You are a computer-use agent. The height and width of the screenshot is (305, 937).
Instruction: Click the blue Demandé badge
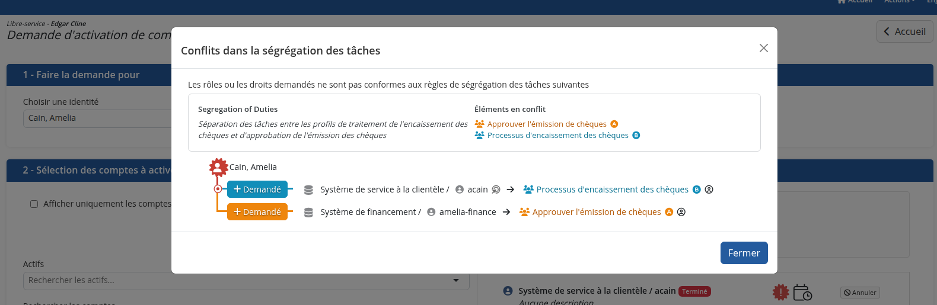pos(257,190)
